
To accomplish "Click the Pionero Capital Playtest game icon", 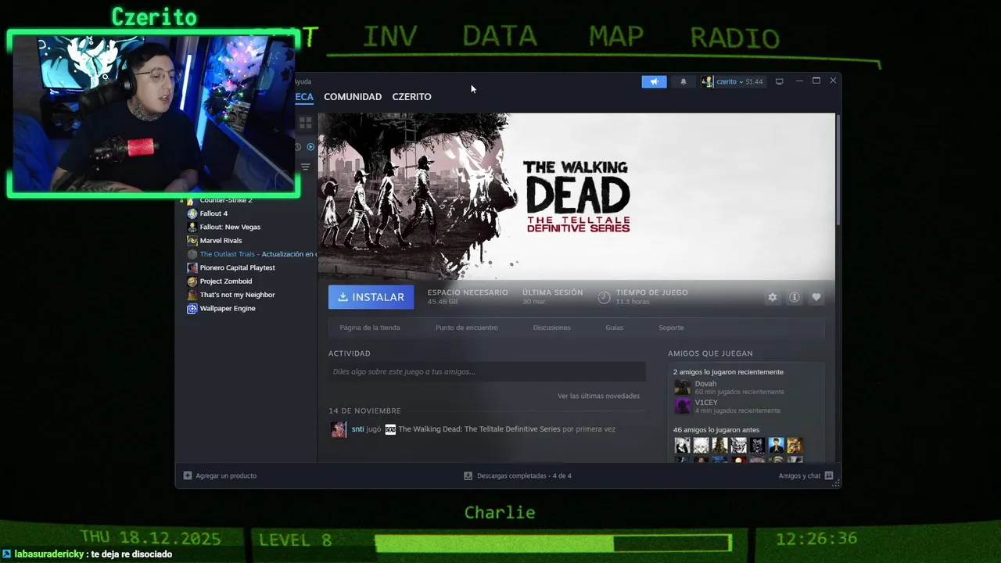I will [x=192, y=267].
